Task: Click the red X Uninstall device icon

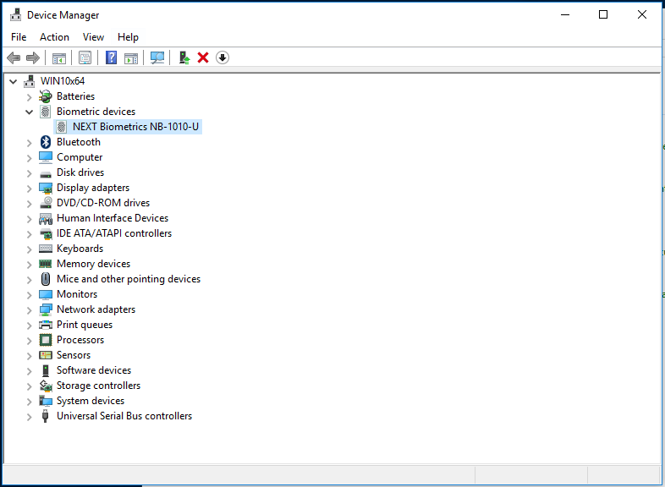Action: point(203,57)
